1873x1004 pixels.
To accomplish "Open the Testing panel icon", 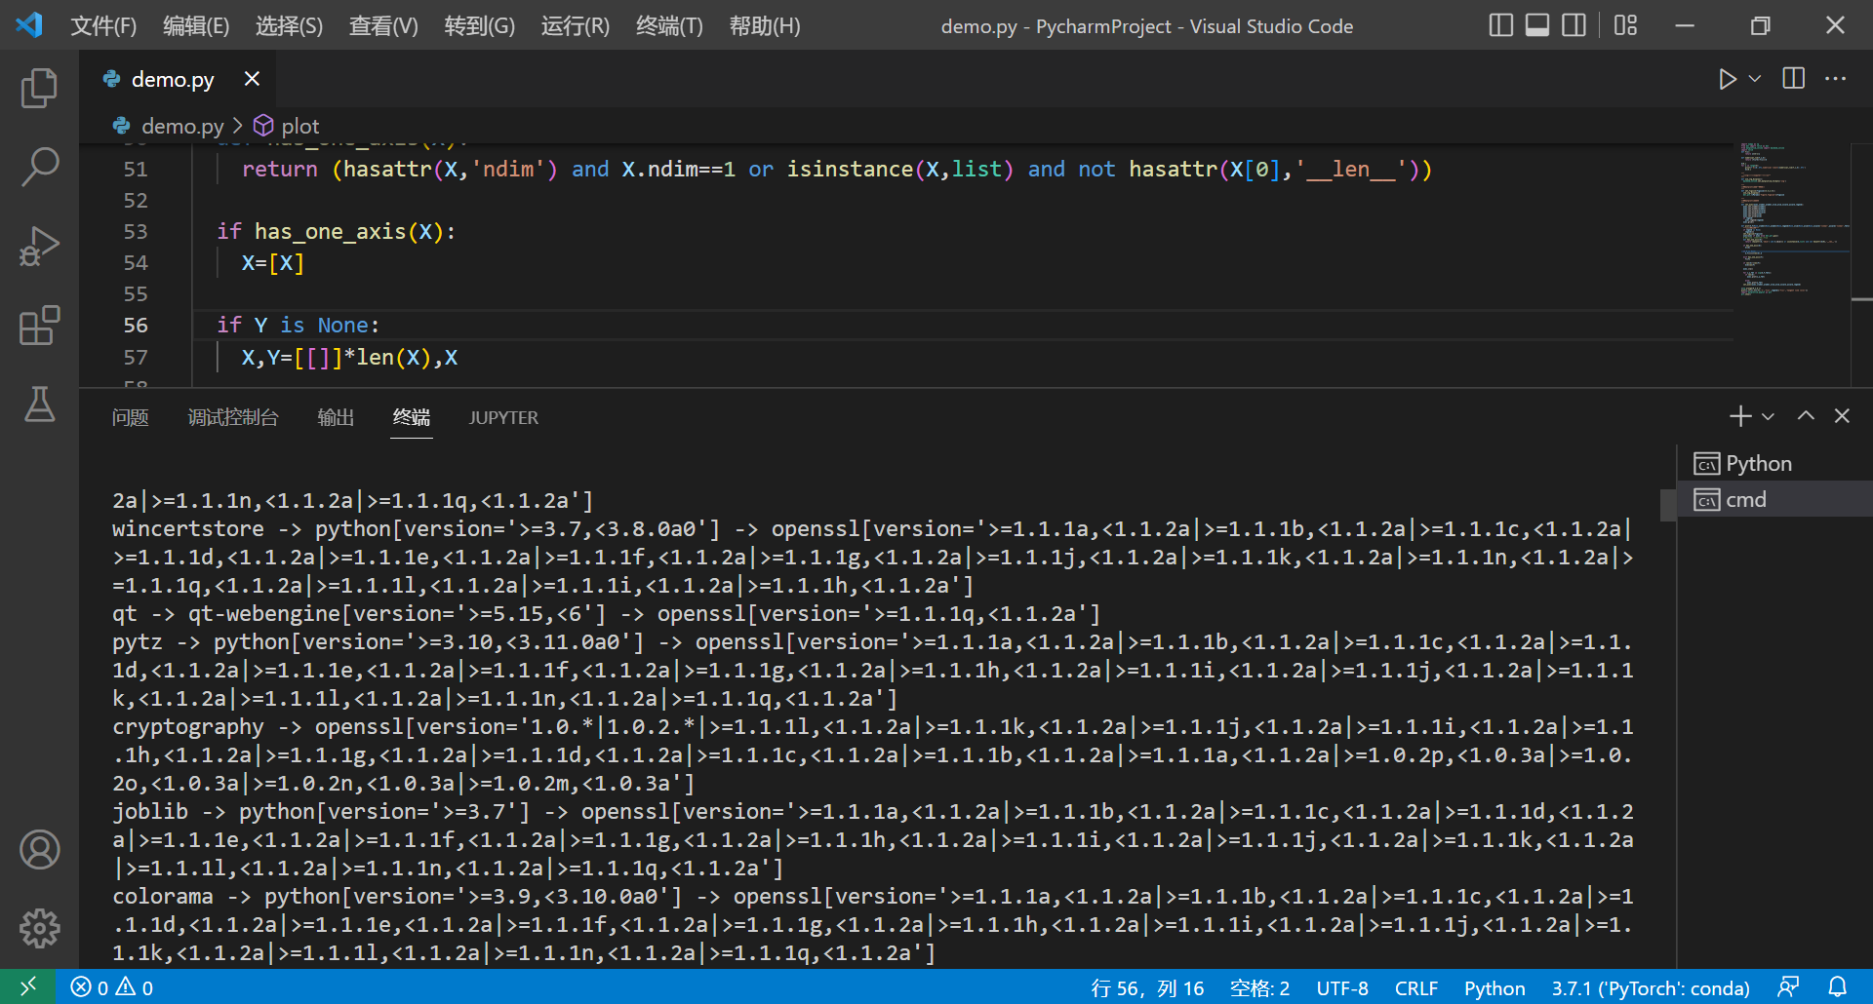I will [x=39, y=404].
